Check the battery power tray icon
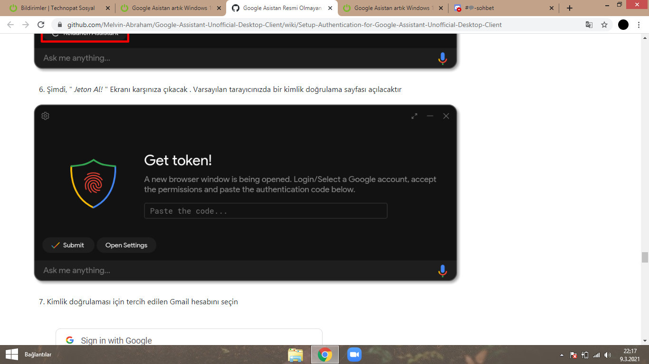 (x=585, y=355)
